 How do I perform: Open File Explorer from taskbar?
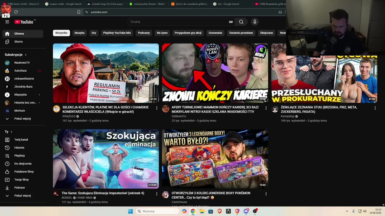tap(202, 211)
